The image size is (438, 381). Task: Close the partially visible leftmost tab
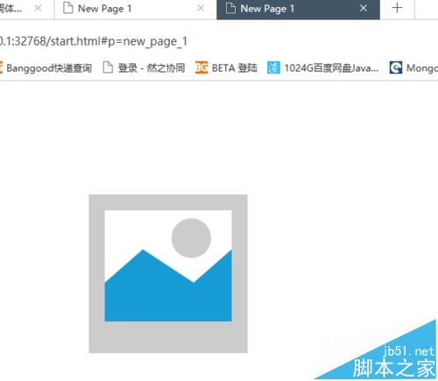click(x=38, y=9)
